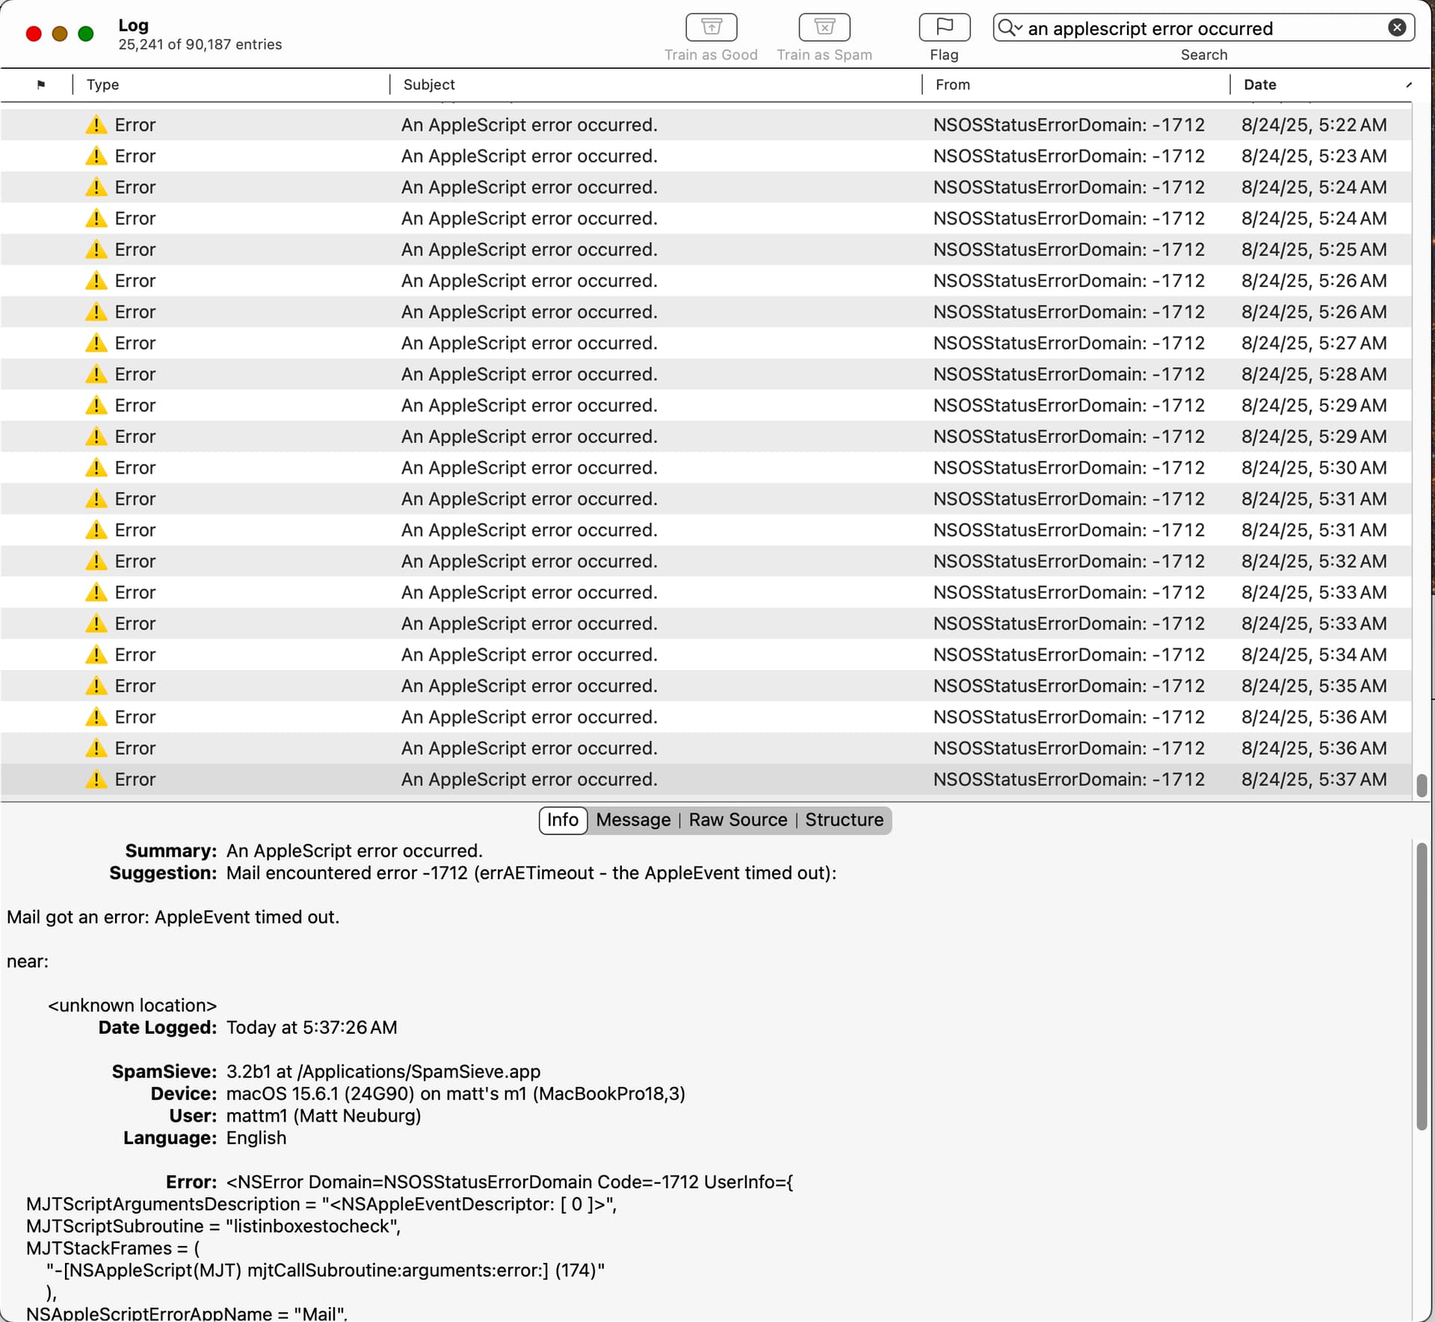Image resolution: width=1435 pixels, height=1322 pixels.
Task: Sort entries by the Type column header
Action: coord(103,84)
